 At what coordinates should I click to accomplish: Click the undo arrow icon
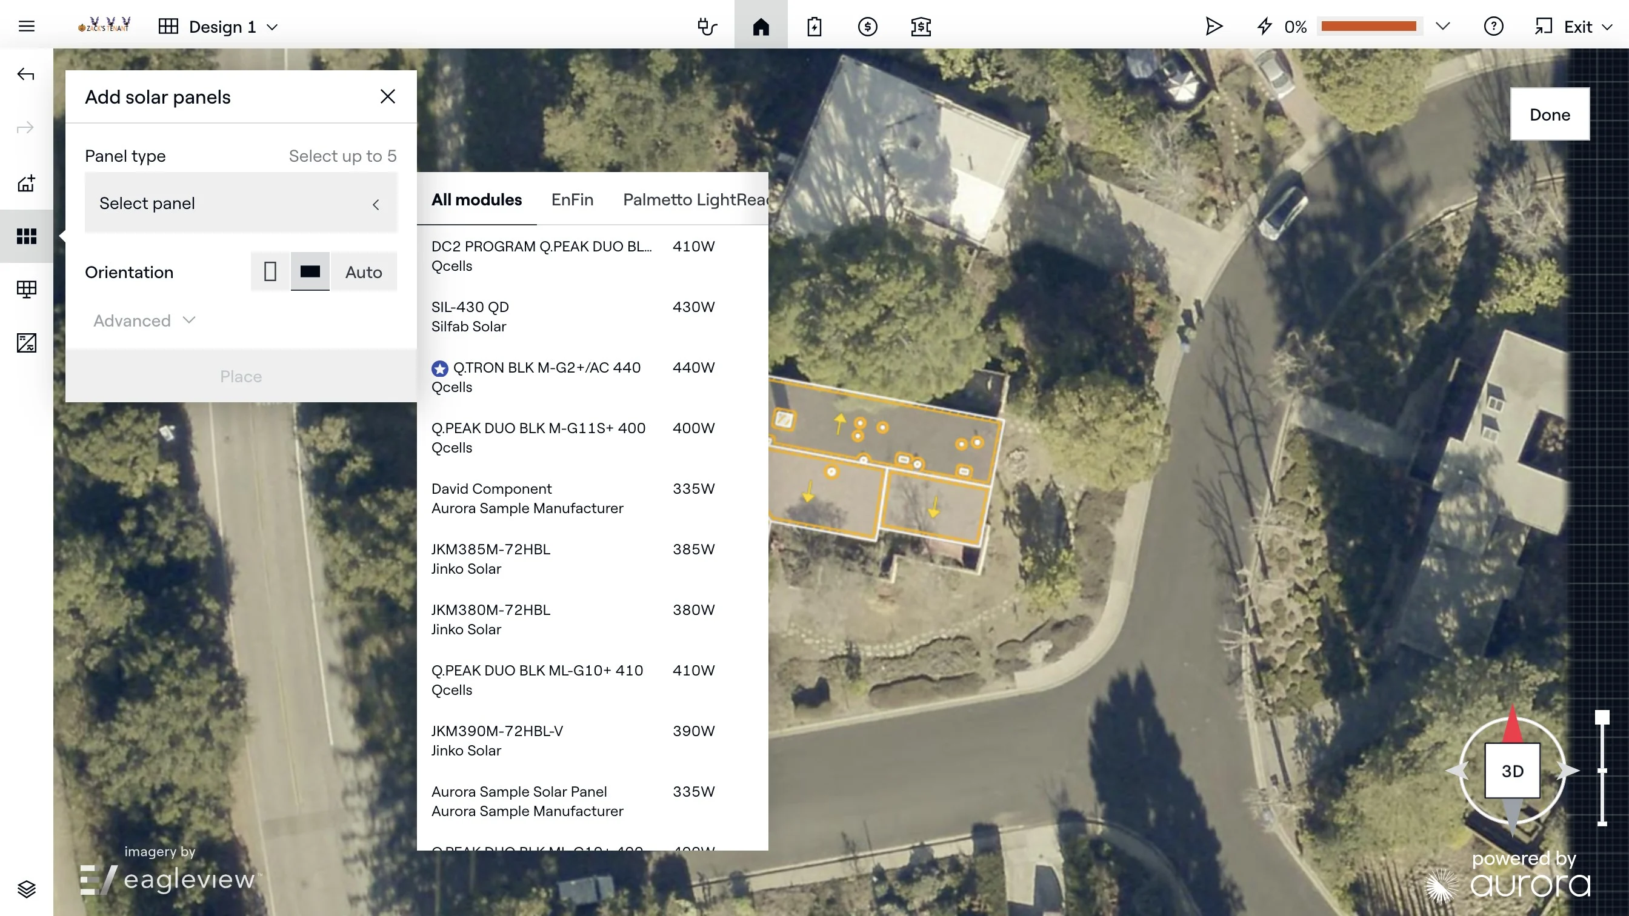25,75
